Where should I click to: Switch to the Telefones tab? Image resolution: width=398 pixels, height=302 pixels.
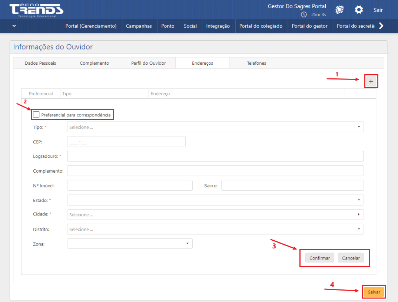(256, 63)
